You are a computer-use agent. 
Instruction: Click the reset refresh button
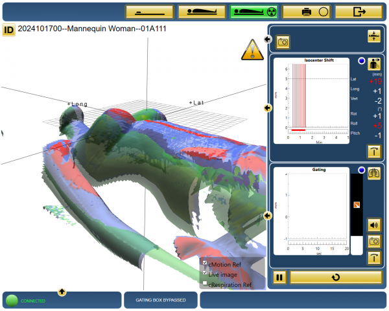pyautogui.click(x=336, y=277)
